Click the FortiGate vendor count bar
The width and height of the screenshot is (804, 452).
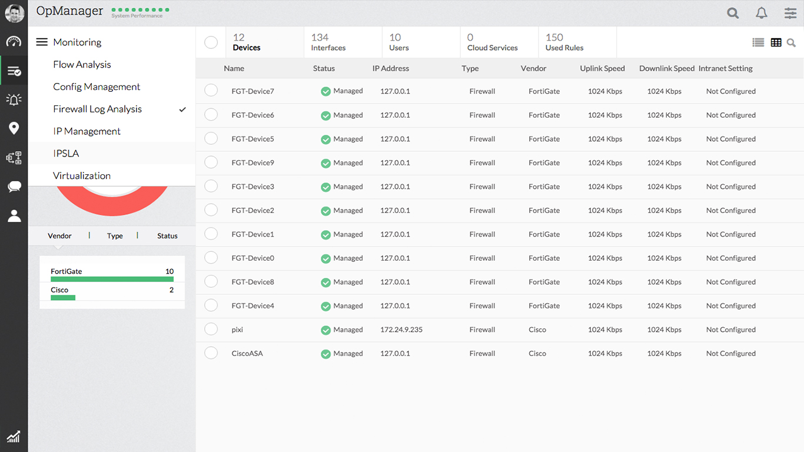point(112,279)
